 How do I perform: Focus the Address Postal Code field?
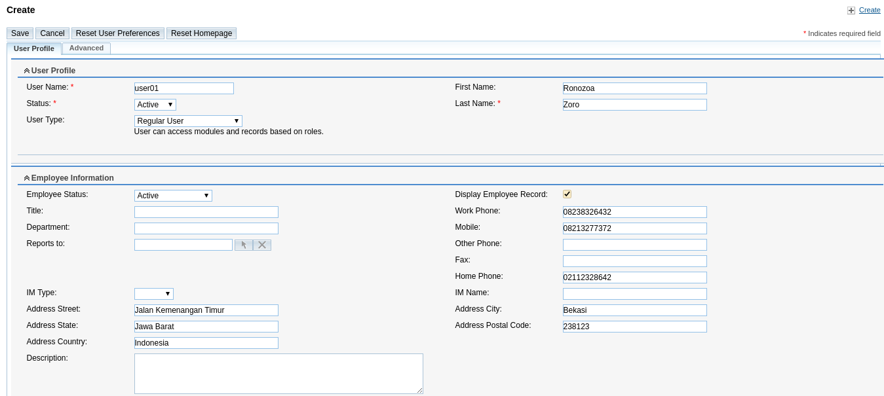635,327
